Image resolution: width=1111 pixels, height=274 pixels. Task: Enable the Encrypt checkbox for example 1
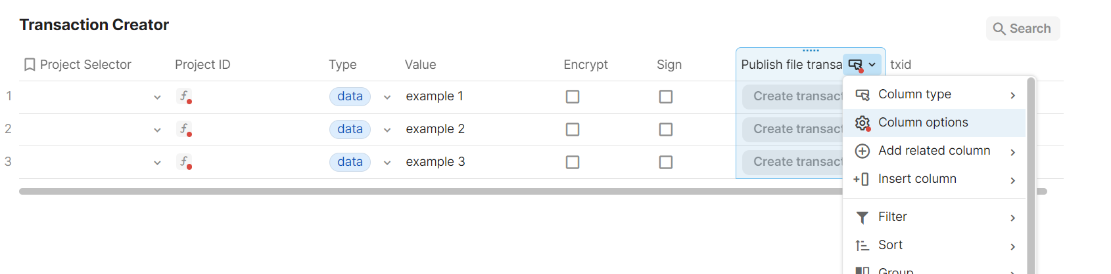(x=573, y=96)
